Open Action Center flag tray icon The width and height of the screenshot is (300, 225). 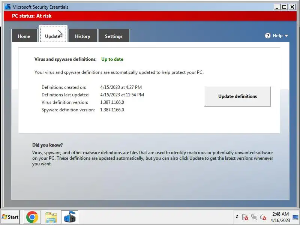point(245,217)
